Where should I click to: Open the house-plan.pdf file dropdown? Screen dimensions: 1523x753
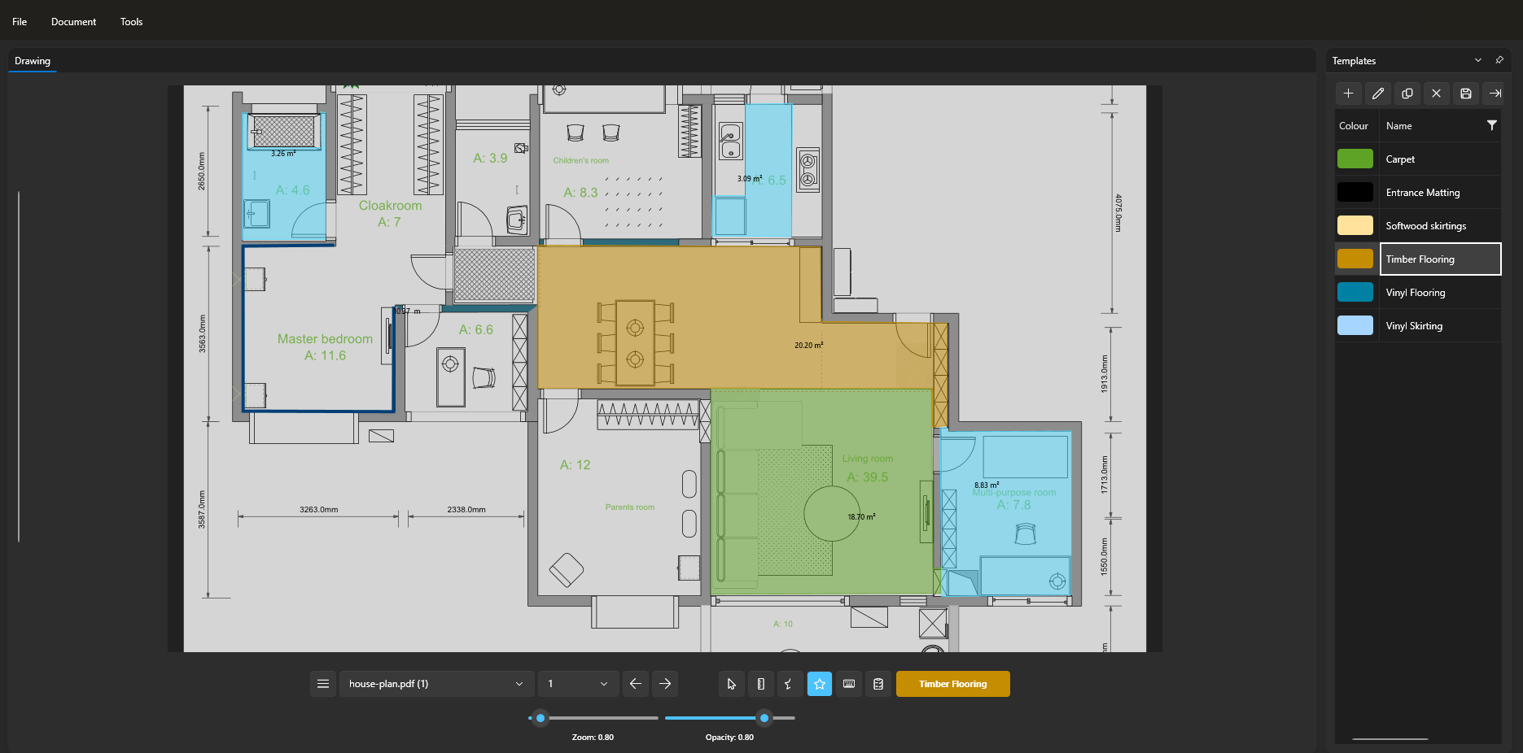(x=436, y=684)
